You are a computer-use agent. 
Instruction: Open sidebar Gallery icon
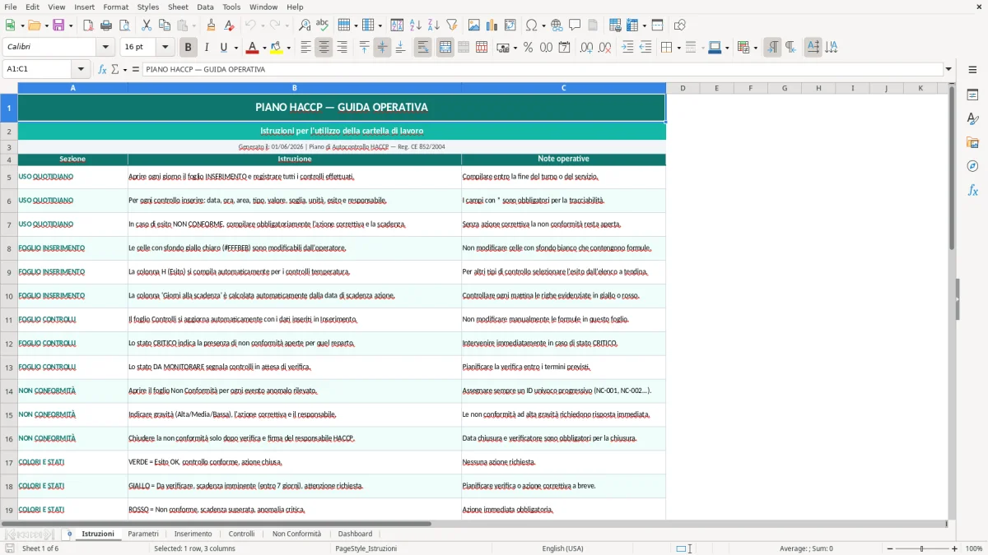coord(972,142)
